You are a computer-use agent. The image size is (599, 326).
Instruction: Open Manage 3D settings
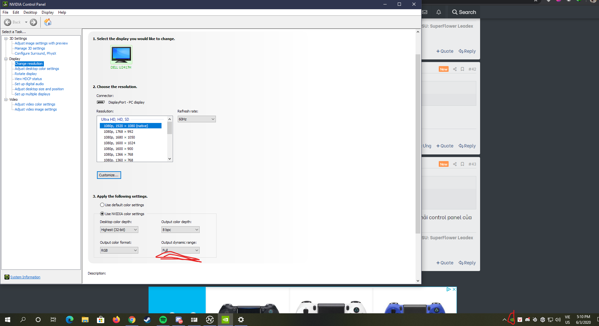pyautogui.click(x=30, y=48)
